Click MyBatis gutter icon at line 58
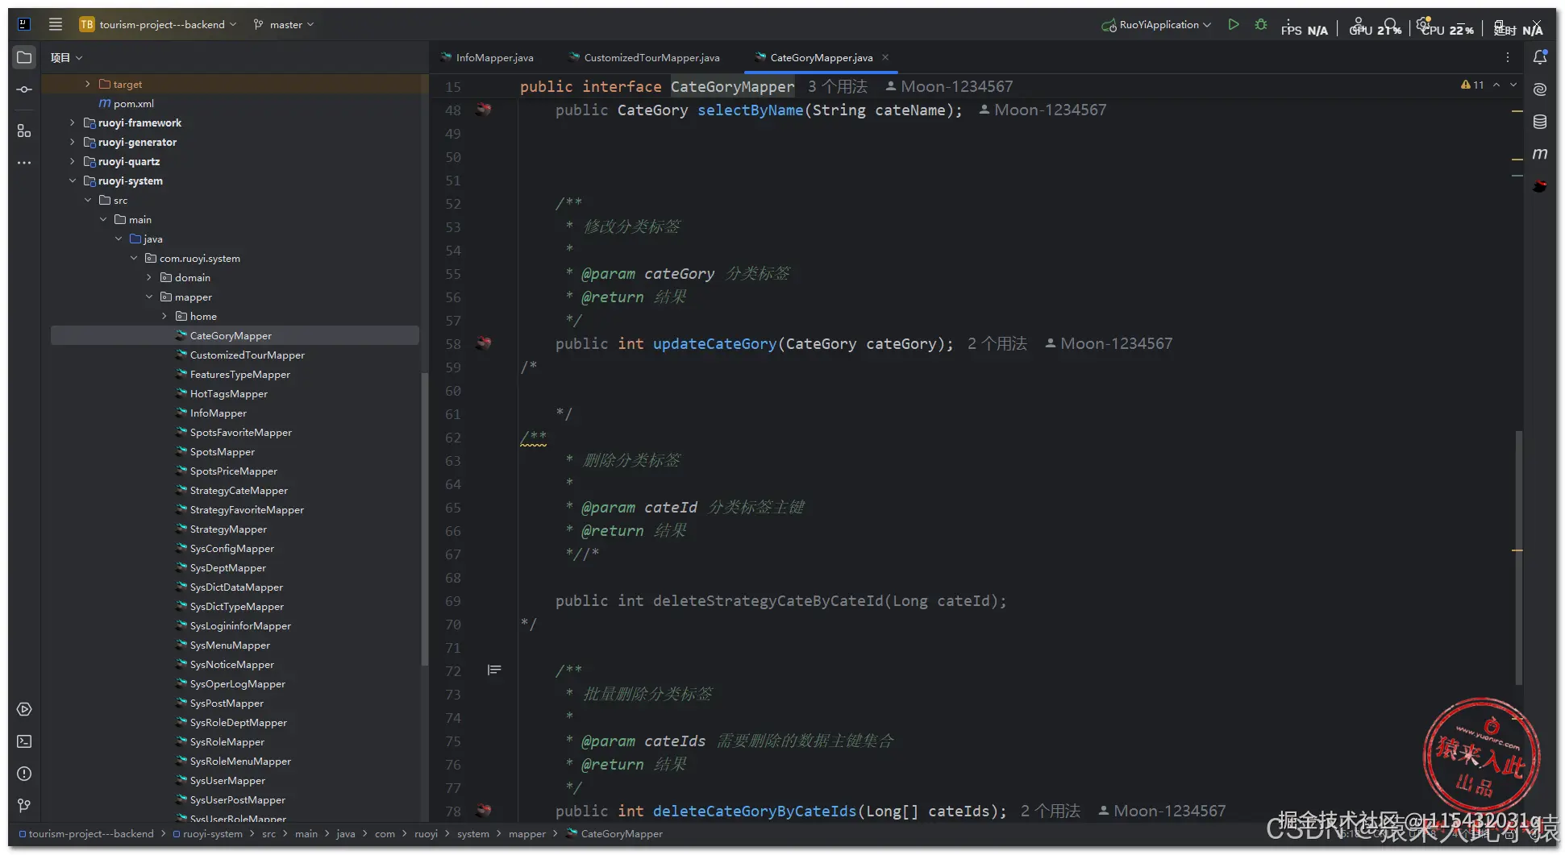Viewport: 1565px width, 855px height. (484, 342)
